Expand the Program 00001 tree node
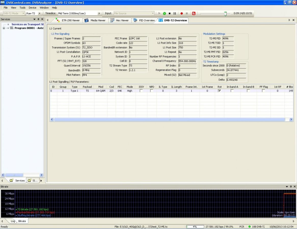 tap(4, 28)
